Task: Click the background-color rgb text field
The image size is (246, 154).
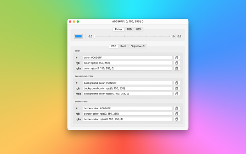Action: pyautogui.click(x=128, y=88)
